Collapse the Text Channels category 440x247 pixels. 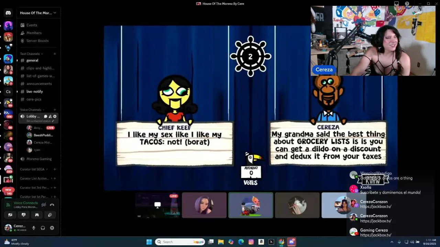coord(31,54)
